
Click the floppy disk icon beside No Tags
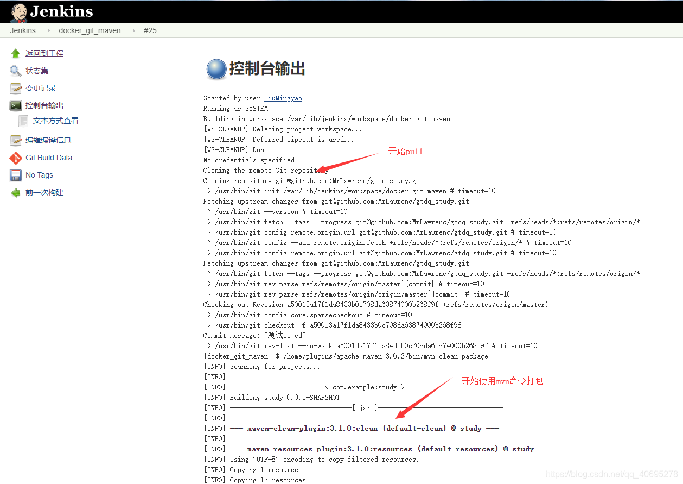click(x=16, y=175)
